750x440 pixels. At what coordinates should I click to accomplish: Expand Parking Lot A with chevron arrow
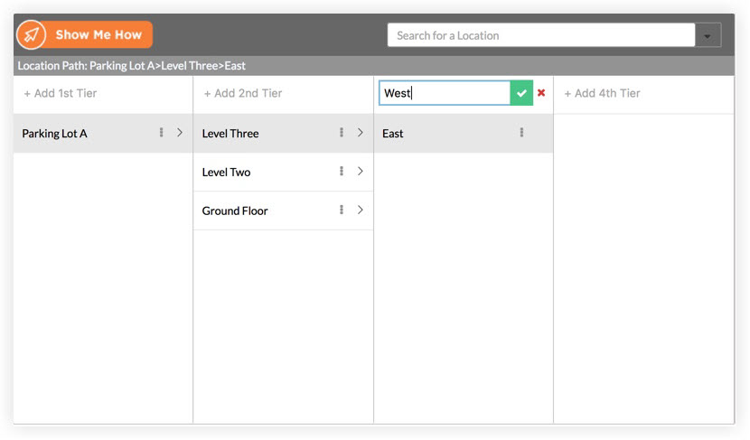180,133
